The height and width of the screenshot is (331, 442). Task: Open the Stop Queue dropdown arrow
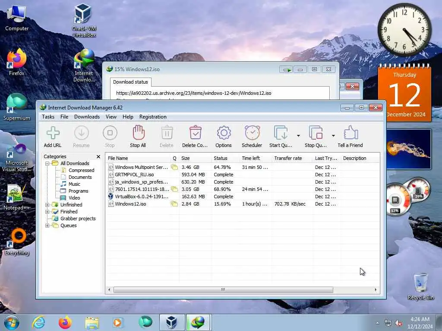(333, 136)
